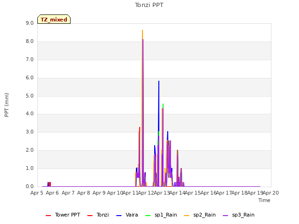This screenshot has height=224, width=299.
Task: Click the Tonzi legend label
Action: tap(103, 215)
